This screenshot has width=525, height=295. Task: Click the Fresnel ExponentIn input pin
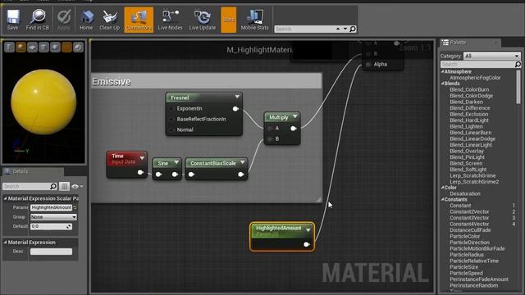[171, 109]
